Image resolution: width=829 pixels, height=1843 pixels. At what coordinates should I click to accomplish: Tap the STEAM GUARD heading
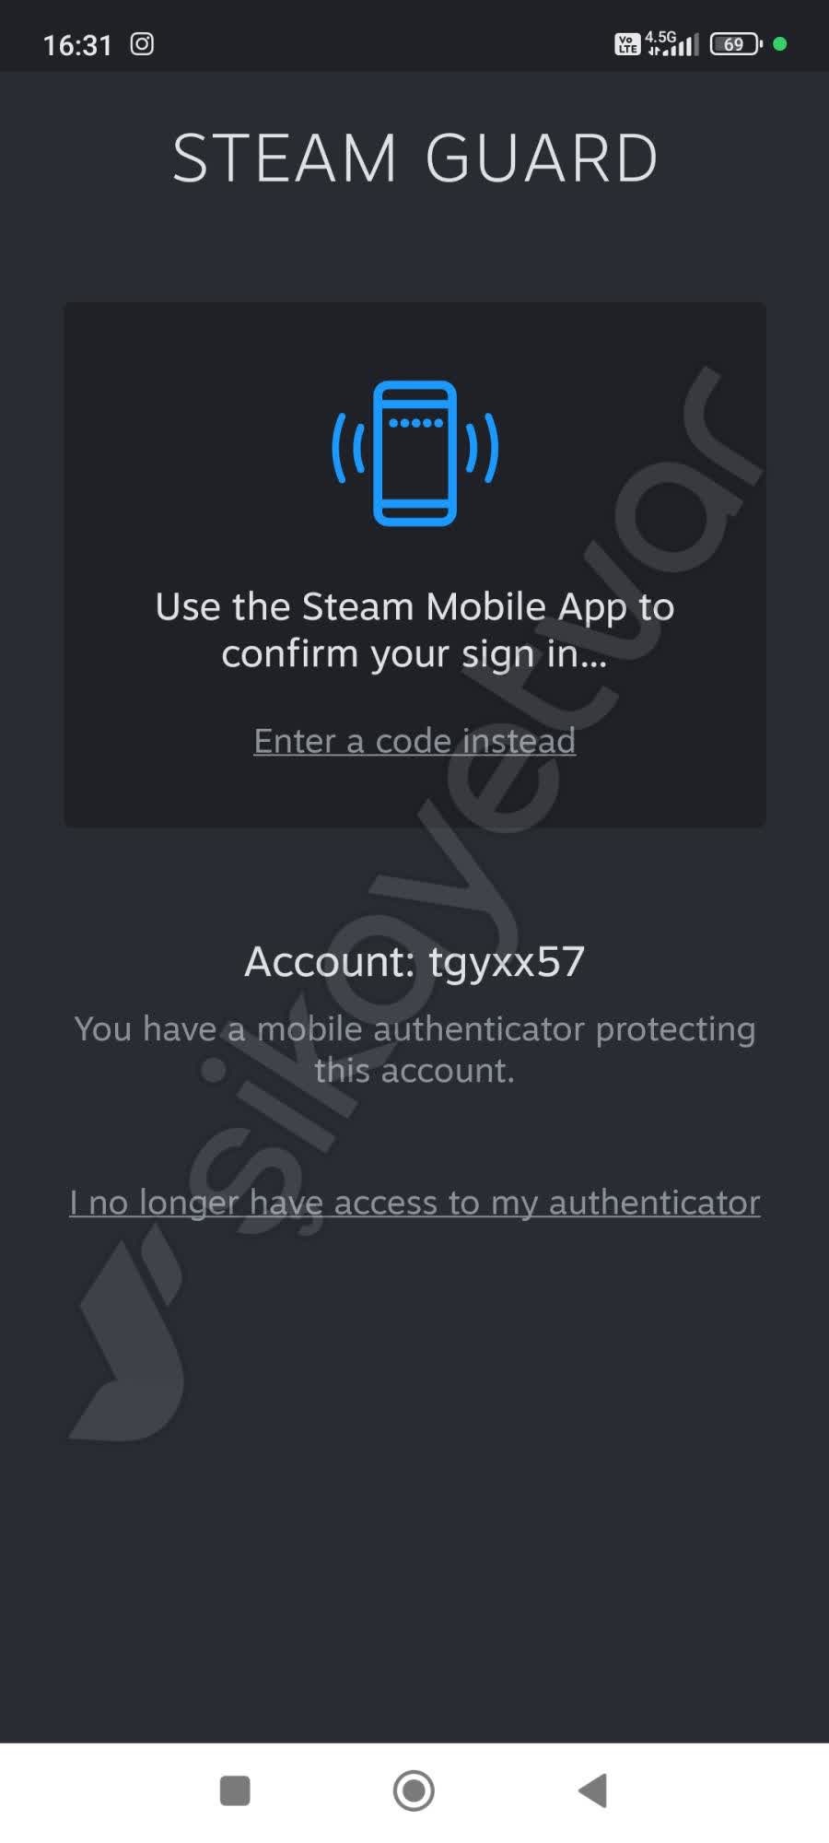pos(415,158)
